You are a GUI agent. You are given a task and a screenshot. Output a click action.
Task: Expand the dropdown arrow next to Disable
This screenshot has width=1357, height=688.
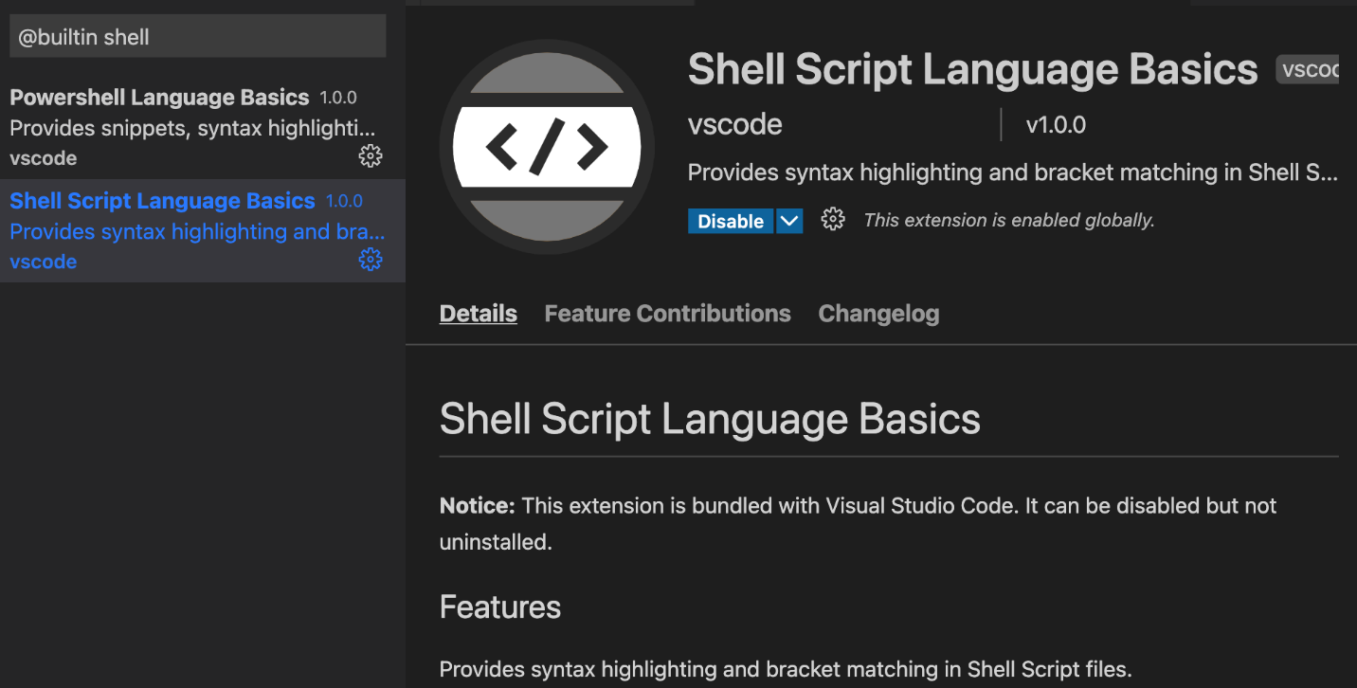pyautogui.click(x=789, y=221)
